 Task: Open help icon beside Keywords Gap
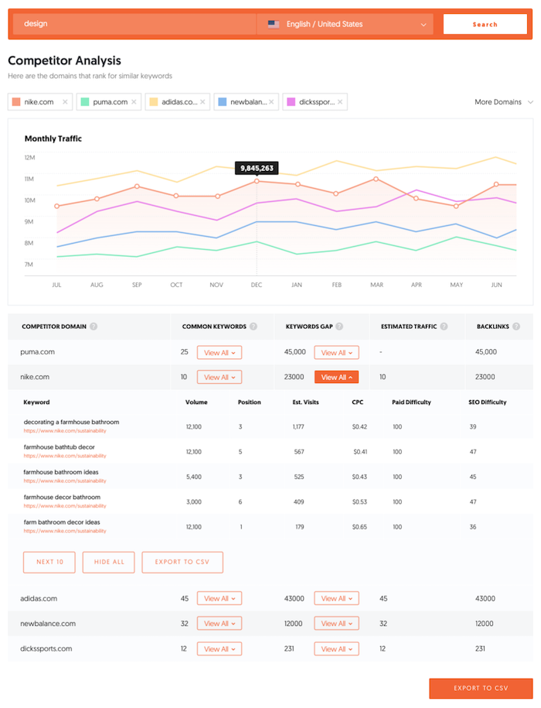(x=339, y=327)
